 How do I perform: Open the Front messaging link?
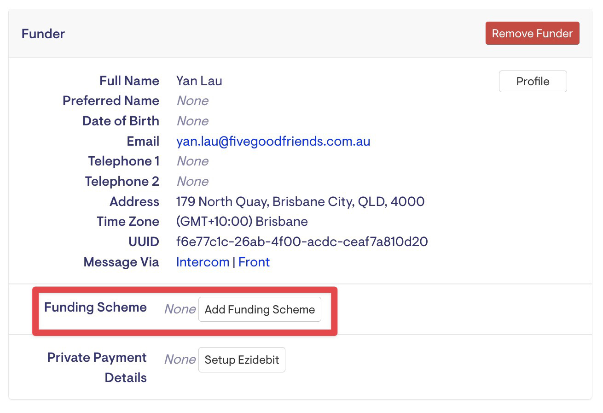point(254,262)
